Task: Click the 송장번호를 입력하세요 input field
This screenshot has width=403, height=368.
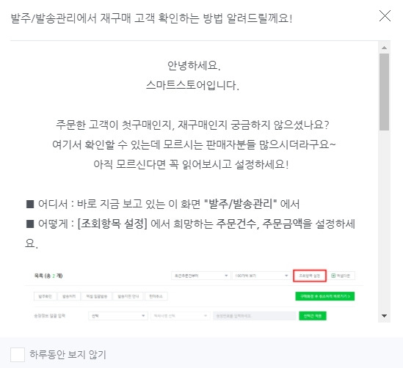Action: click(255, 316)
